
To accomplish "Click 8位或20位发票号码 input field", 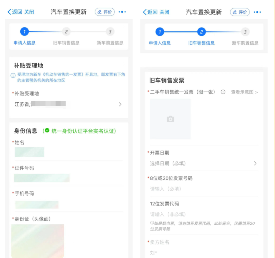I will 204,189.
